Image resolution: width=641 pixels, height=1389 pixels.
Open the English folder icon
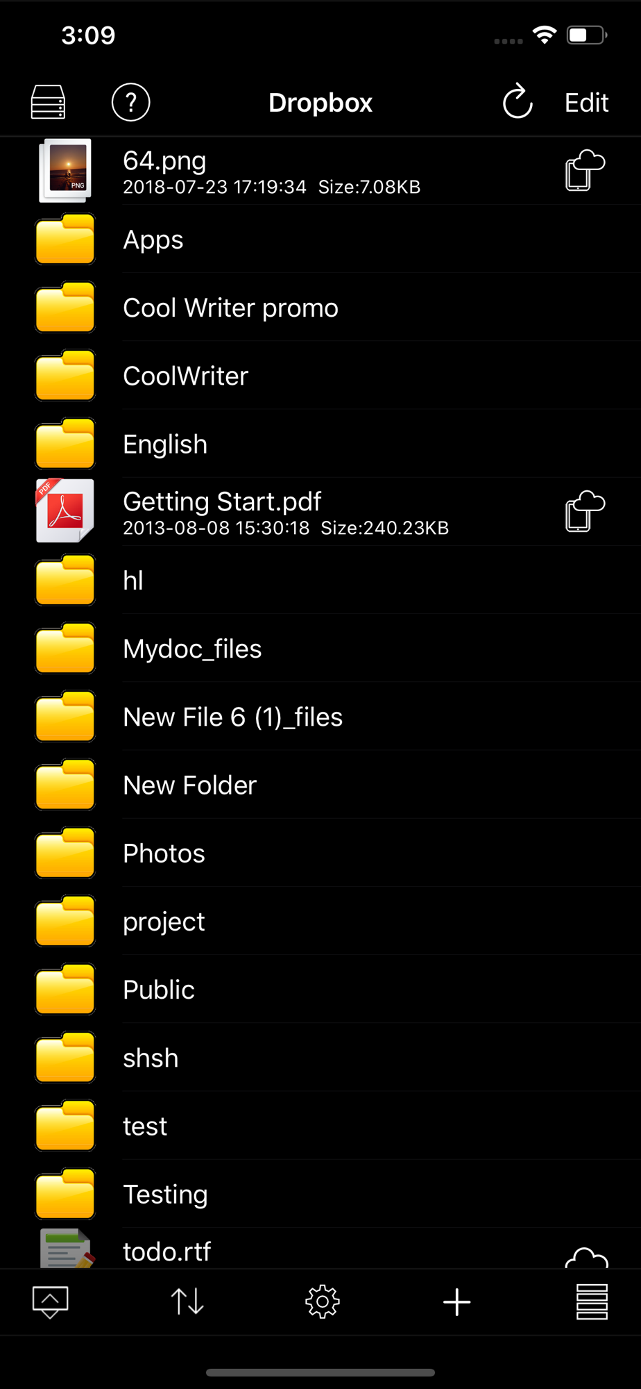click(x=65, y=443)
